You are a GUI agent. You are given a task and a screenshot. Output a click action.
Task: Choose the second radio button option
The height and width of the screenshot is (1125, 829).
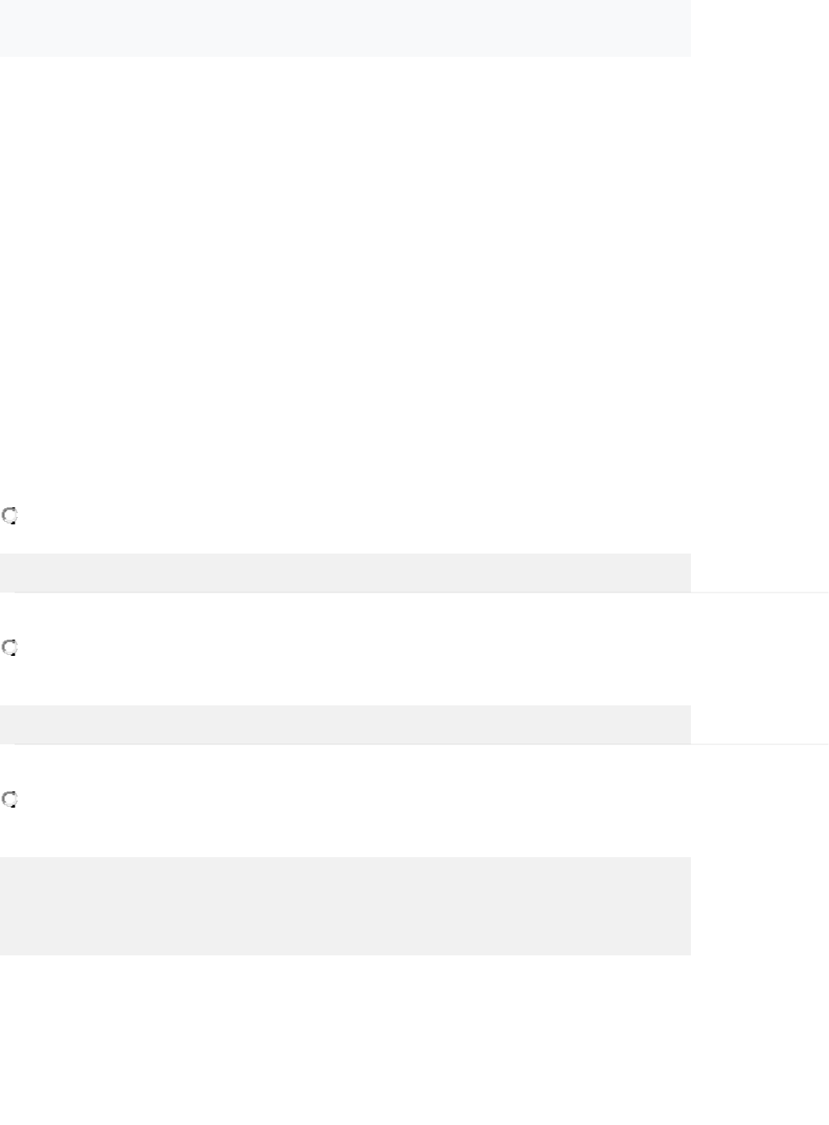(x=10, y=648)
